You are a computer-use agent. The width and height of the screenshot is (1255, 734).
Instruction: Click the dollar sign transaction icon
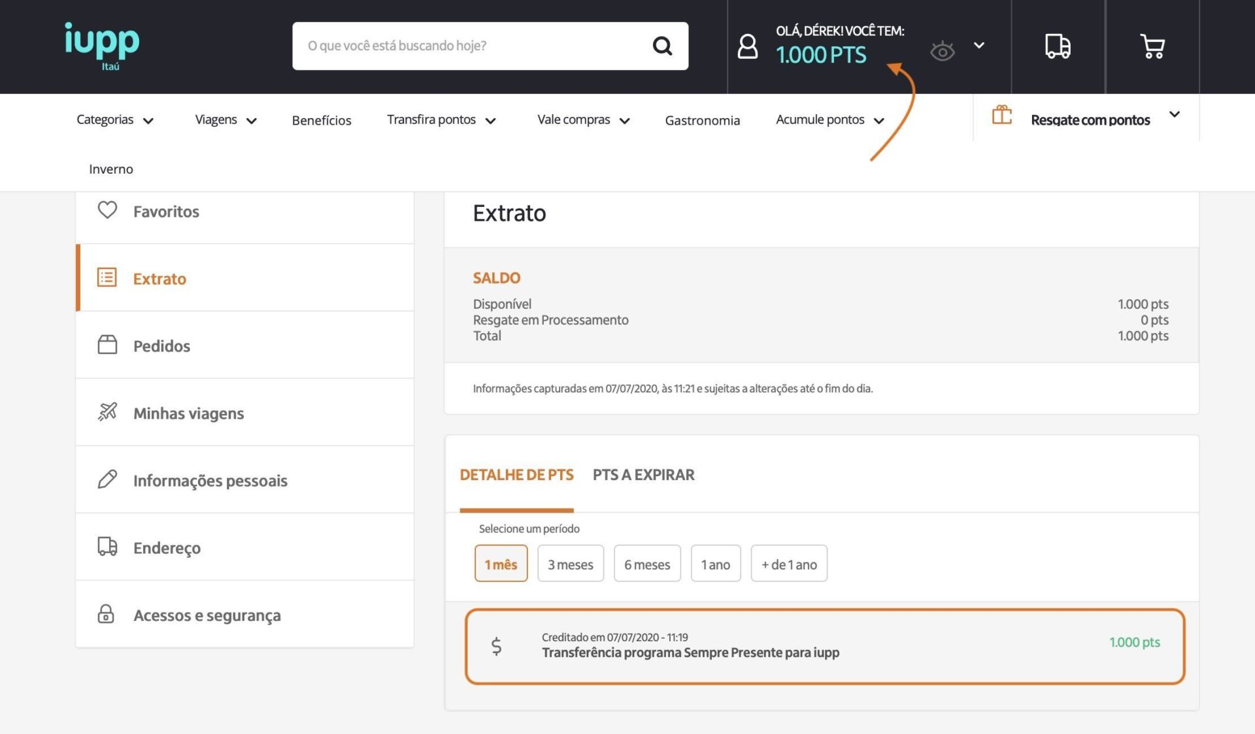click(x=496, y=646)
